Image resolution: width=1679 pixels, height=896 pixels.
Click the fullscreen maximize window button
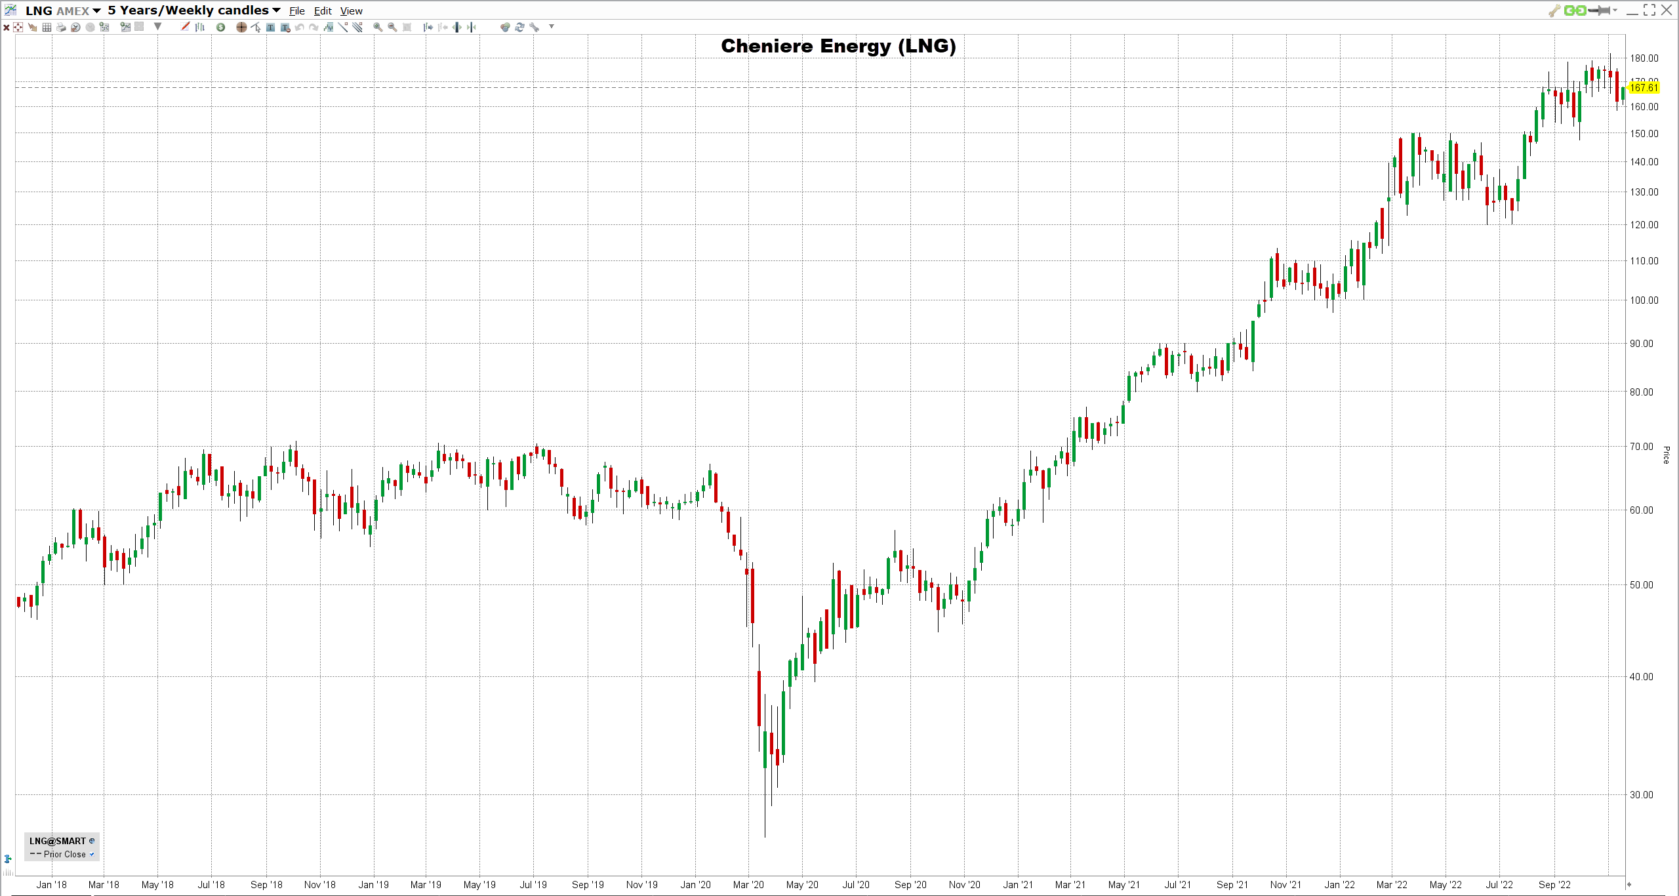[1649, 10]
